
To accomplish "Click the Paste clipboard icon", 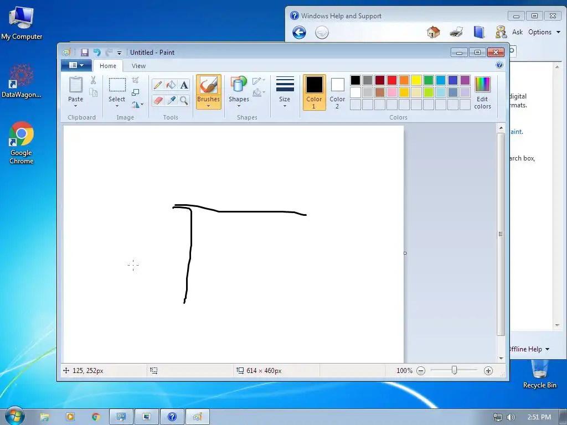I will pos(75,85).
